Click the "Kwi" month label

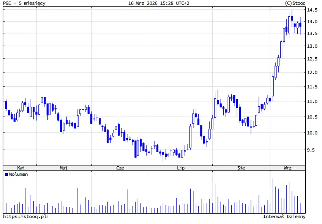pyautogui.click(x=21, y=168)
